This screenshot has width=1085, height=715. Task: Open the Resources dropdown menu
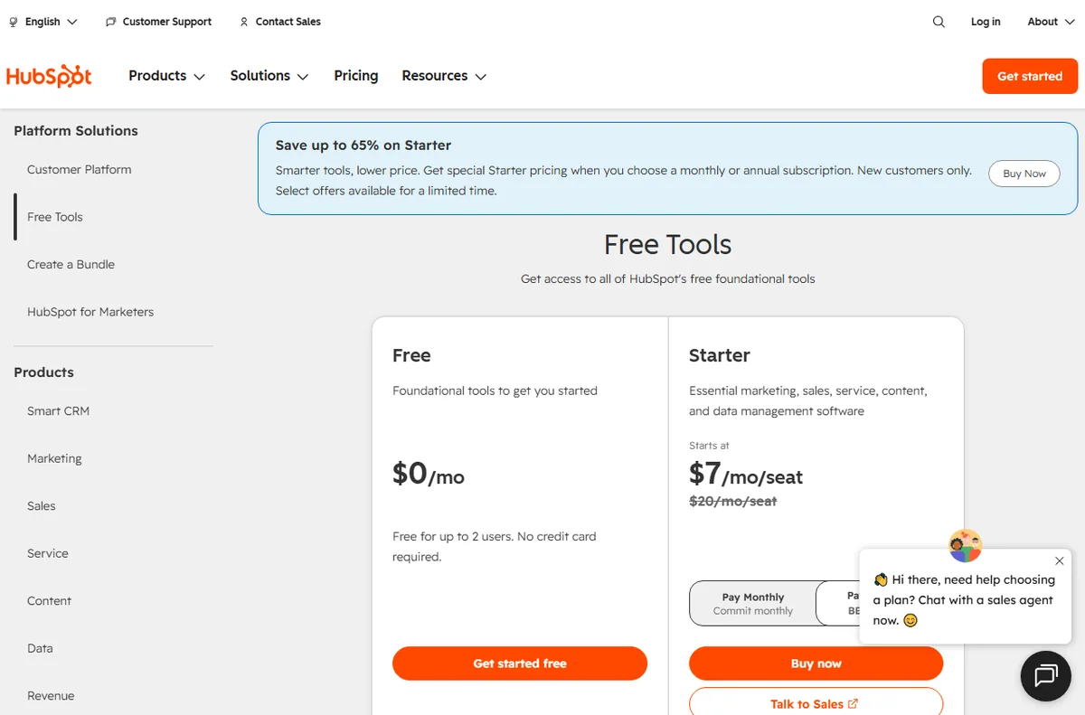(444, 76)
